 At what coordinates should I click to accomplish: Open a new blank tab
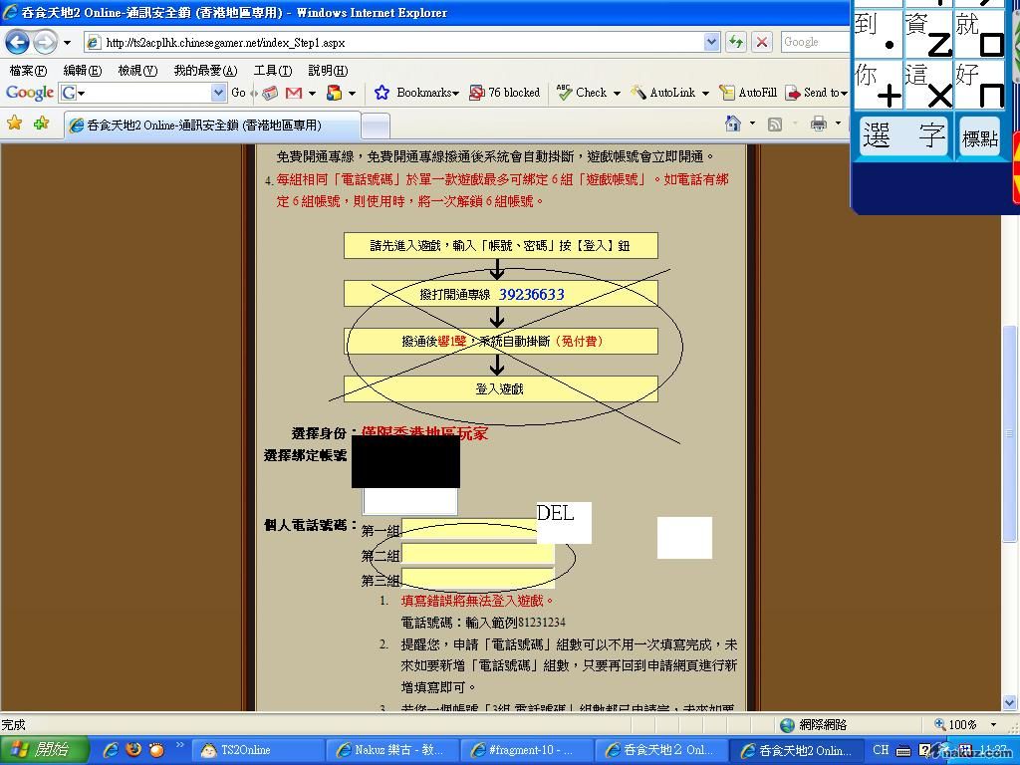376,126
